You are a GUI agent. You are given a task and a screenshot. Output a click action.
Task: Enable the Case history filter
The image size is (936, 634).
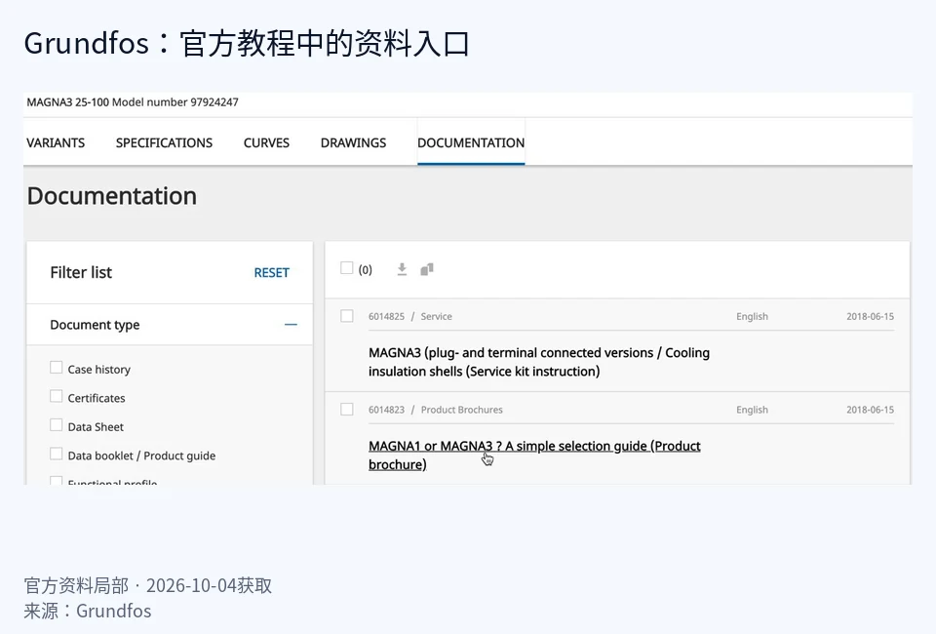(x=57, y=367)
